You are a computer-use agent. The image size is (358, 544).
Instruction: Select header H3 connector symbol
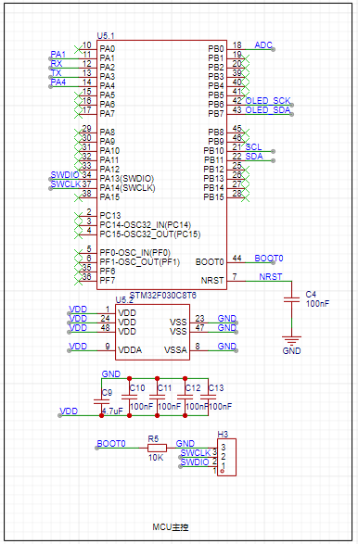tap(226, 457)
